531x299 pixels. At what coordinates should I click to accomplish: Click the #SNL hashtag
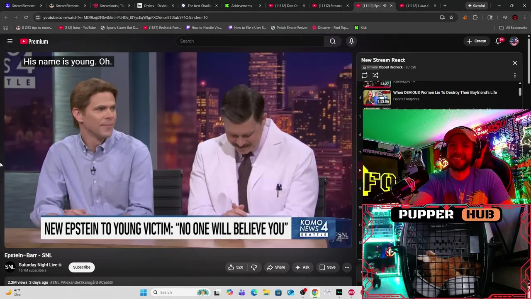click(x=55, y=282)
